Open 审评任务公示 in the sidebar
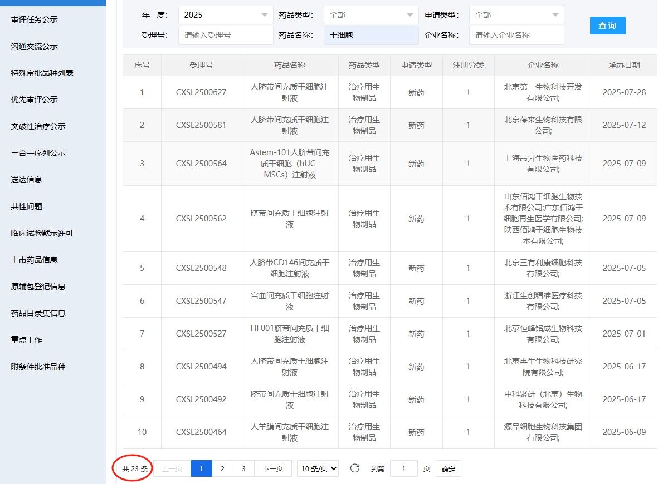This screenshot has height=484, width=663. click(x=35, y=19)
